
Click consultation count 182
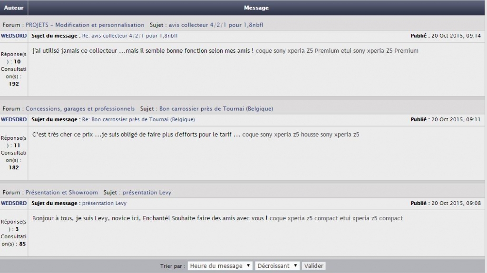coord(14,168)
